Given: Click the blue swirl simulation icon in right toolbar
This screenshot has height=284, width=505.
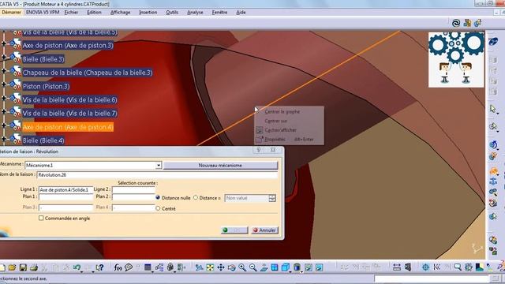Looking at the screenshot, I should [x=492, y=144].
